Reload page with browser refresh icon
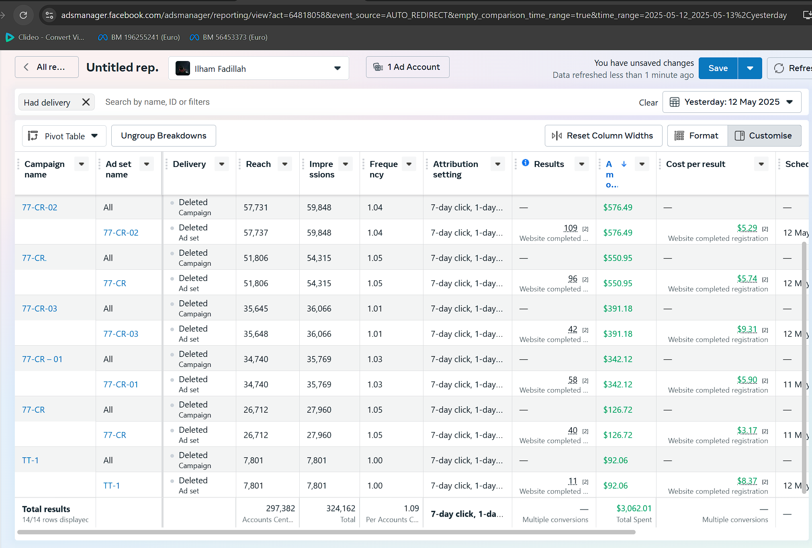812x548 pixels. pos(23,15)
